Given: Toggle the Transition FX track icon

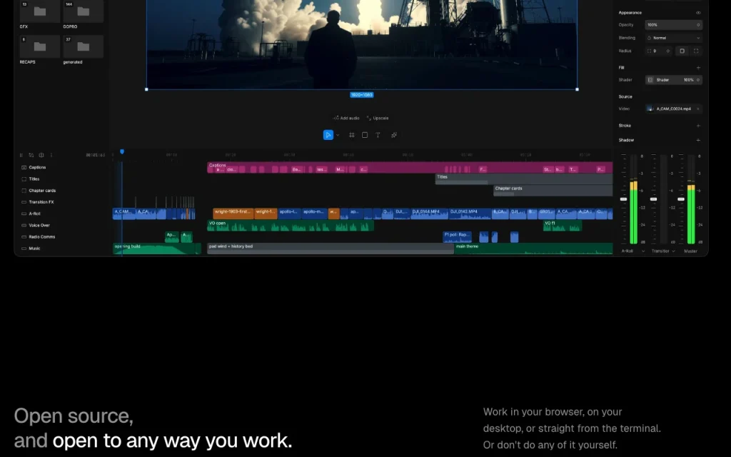Looking at the screenshot, I should tap(24, 202).
